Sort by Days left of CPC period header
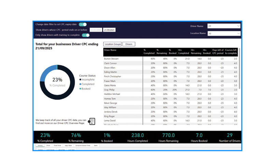Viewport: 273px width, 163px height. [x=218, y=52]
